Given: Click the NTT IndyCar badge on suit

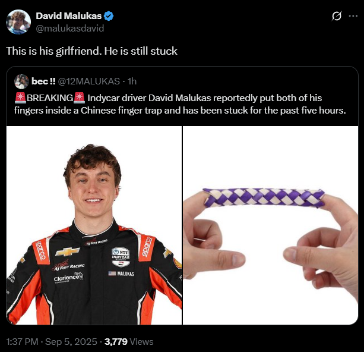Looking at the screenshot, I should [x=121, y=257].
